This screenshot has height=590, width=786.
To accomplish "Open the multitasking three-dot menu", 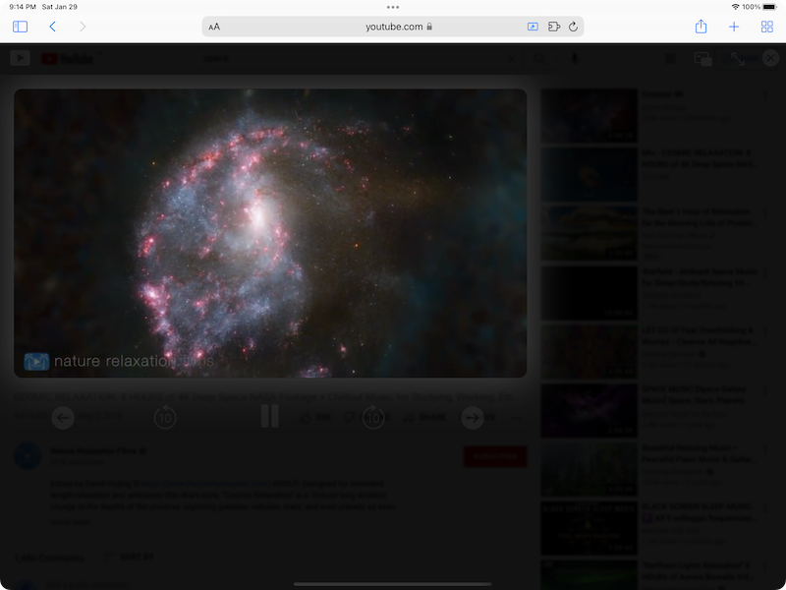I will click(393, 7).
